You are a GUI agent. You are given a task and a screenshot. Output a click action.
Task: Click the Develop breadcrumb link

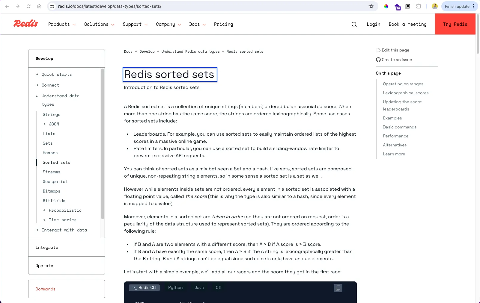pyautogui.click(x=147, y=51)
